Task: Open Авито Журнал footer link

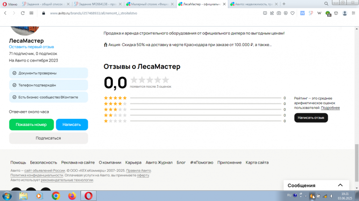Action: coord(159,163)
